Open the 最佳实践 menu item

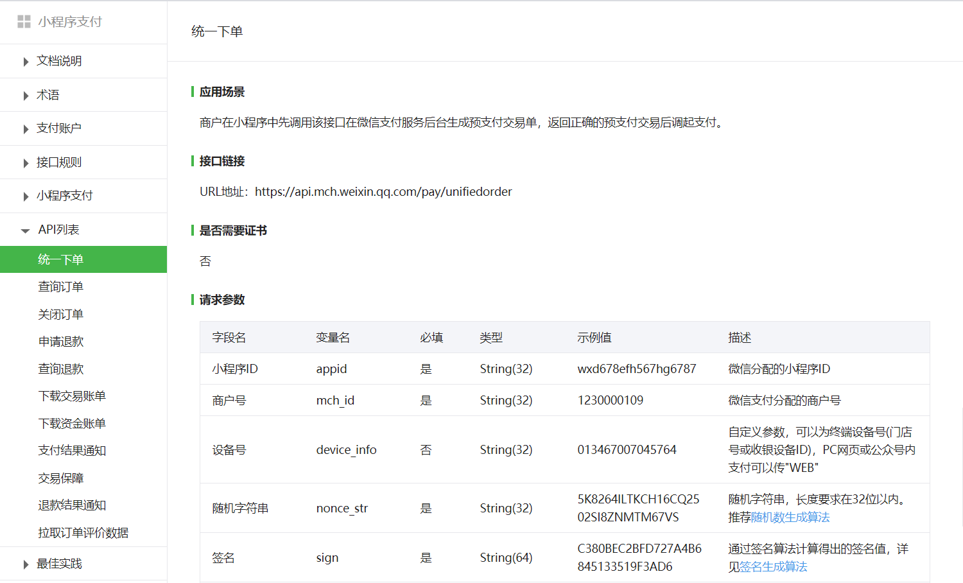pyautogui.click(x=59, y=564)
